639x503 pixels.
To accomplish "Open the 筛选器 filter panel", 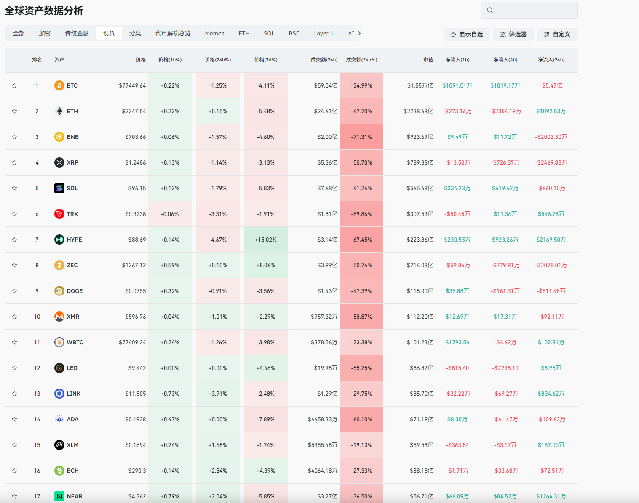I will pyautogui.click(x=513, y=35).
